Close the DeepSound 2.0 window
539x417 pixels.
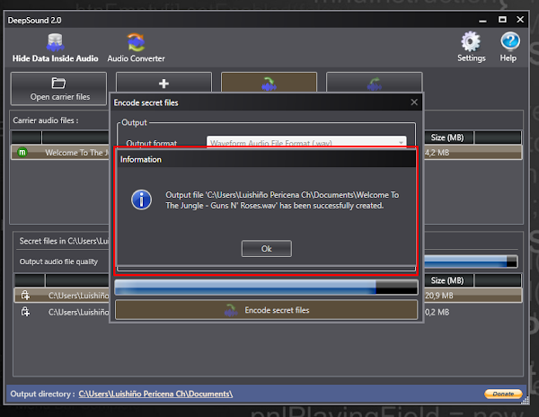tap(520, 20)
